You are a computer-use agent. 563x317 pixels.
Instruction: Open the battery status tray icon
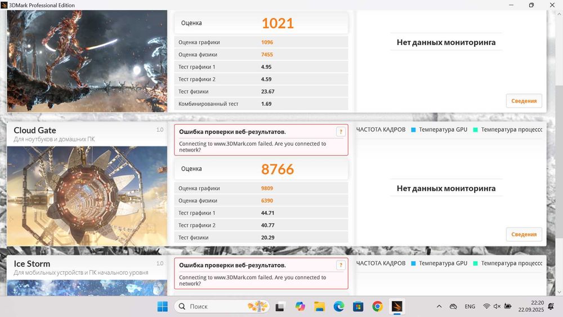508,306
